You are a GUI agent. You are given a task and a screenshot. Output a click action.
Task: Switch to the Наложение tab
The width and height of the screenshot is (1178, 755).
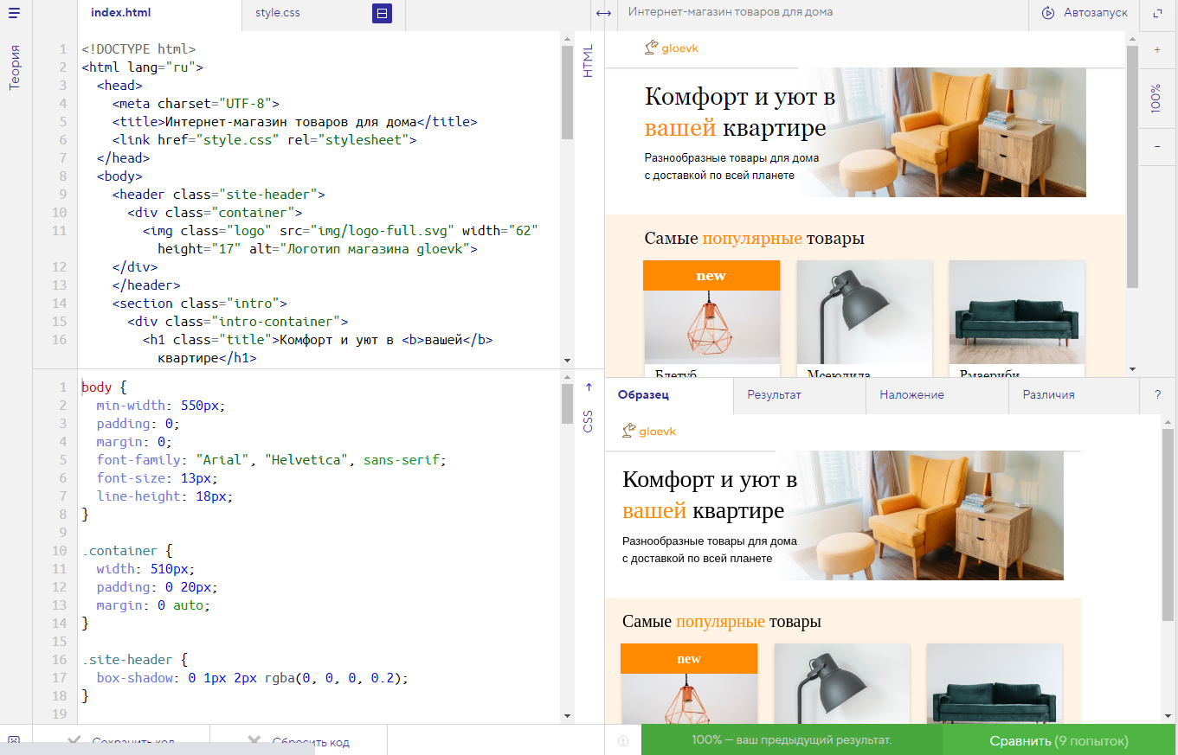click(x=911, y=394)
